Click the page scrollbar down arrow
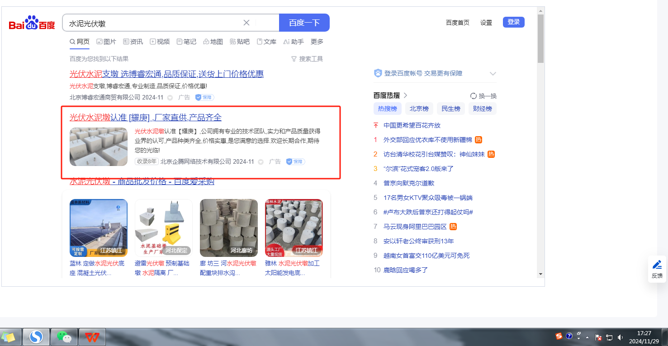The width and height of the screenshot is (668, 346). click(540, 274)
